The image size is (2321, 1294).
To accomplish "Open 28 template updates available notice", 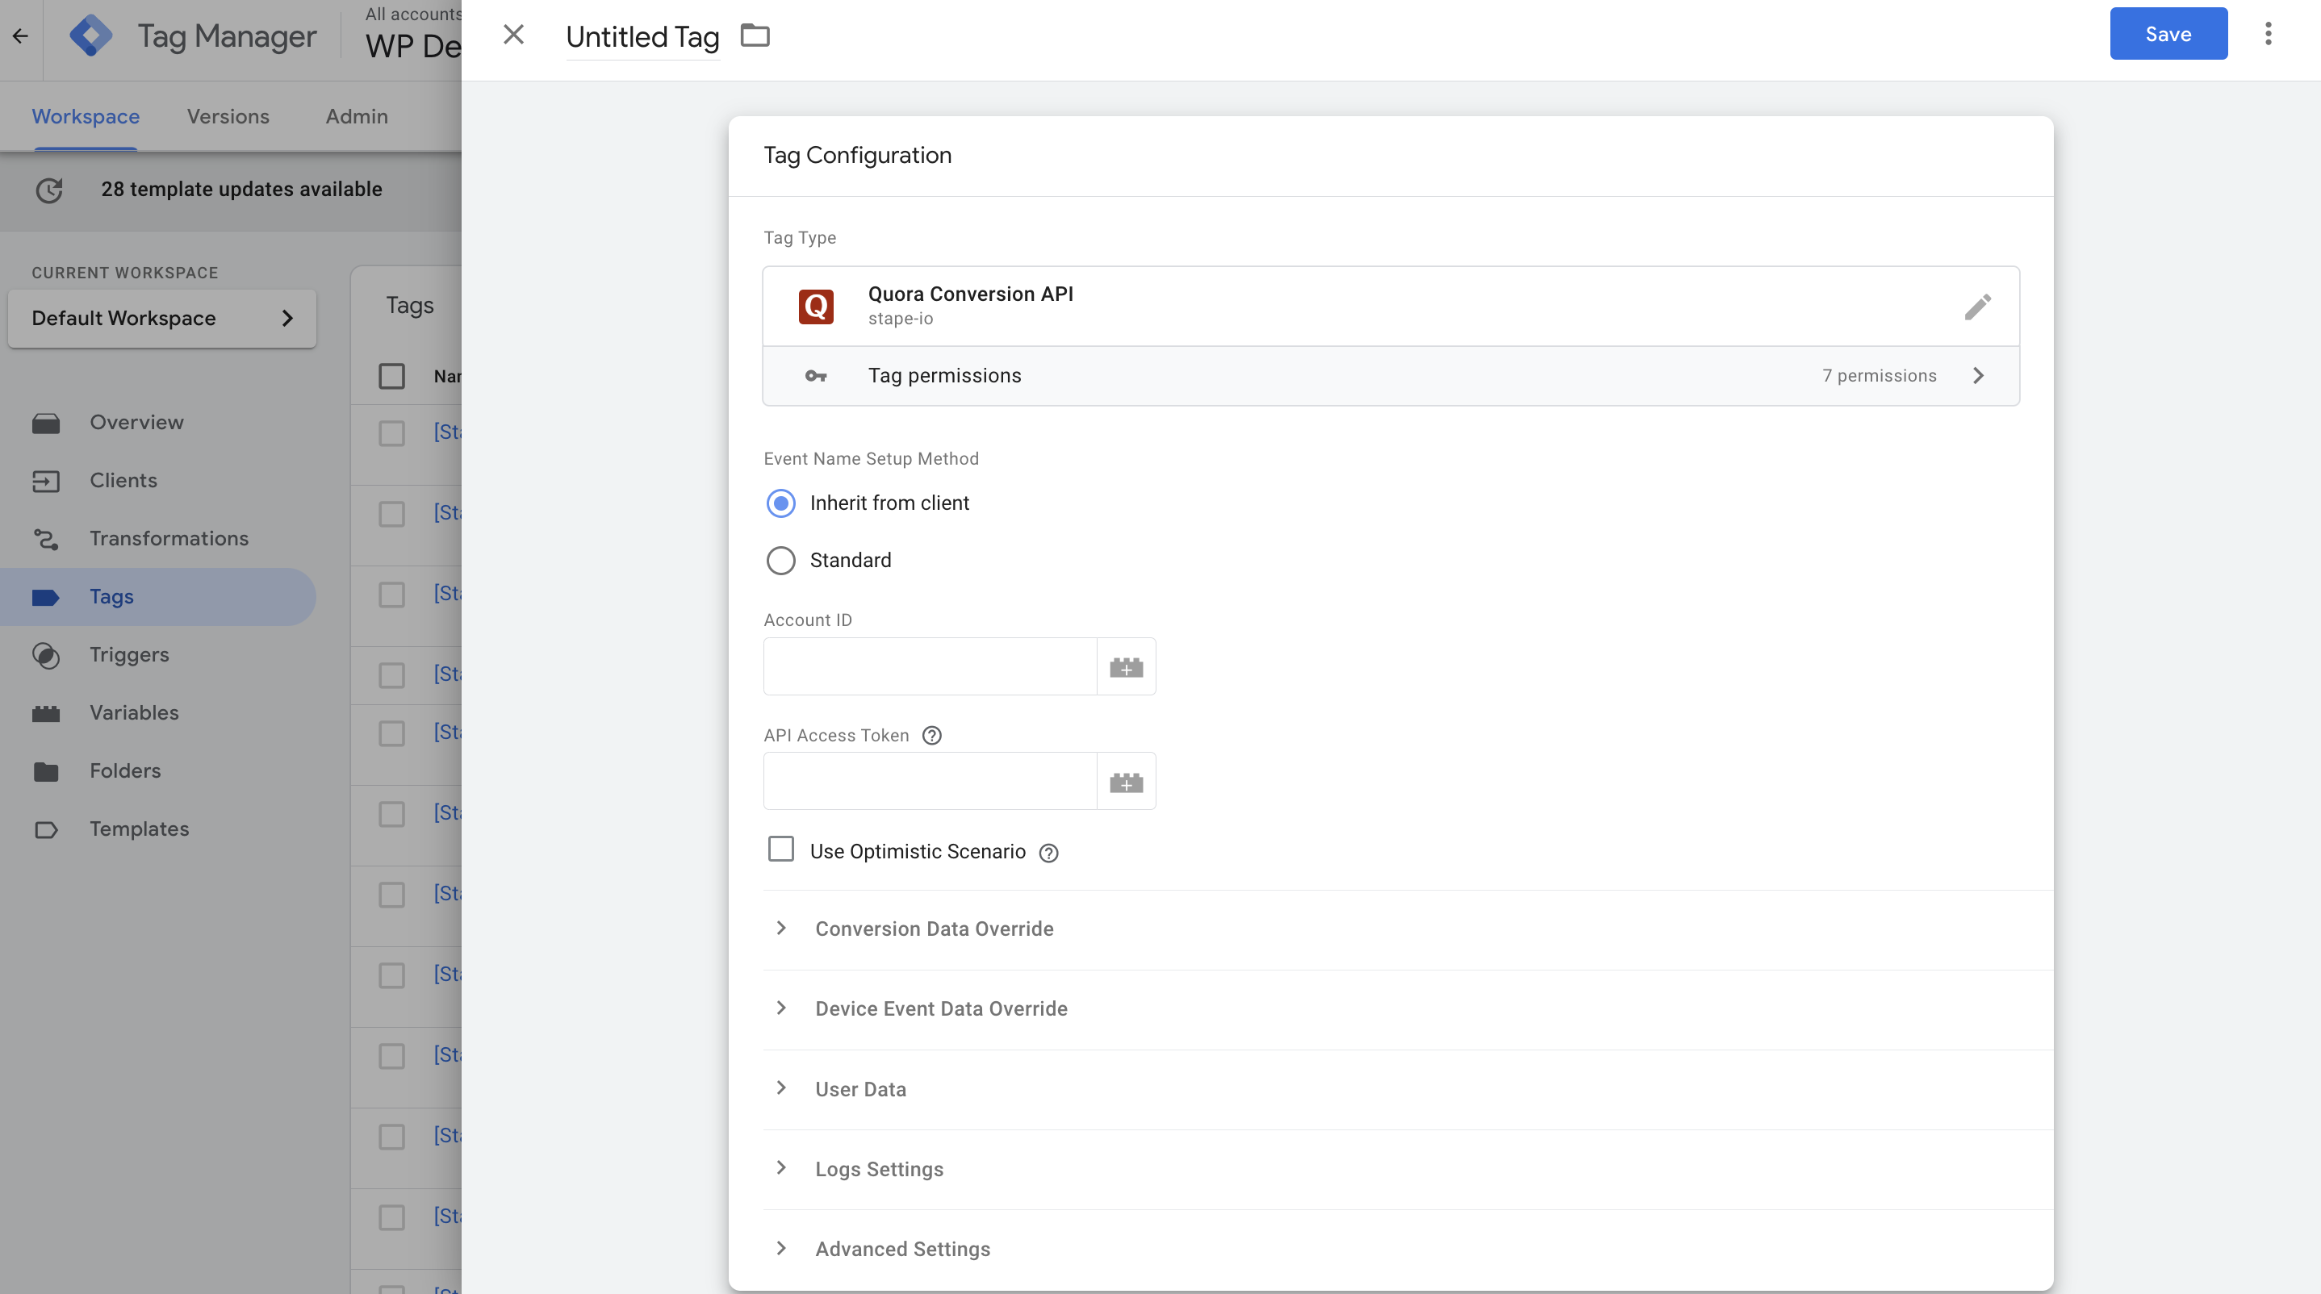I will pos(241,189).
